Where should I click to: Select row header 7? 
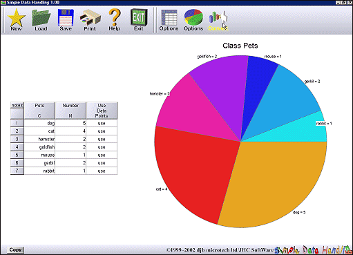(17, 171)
